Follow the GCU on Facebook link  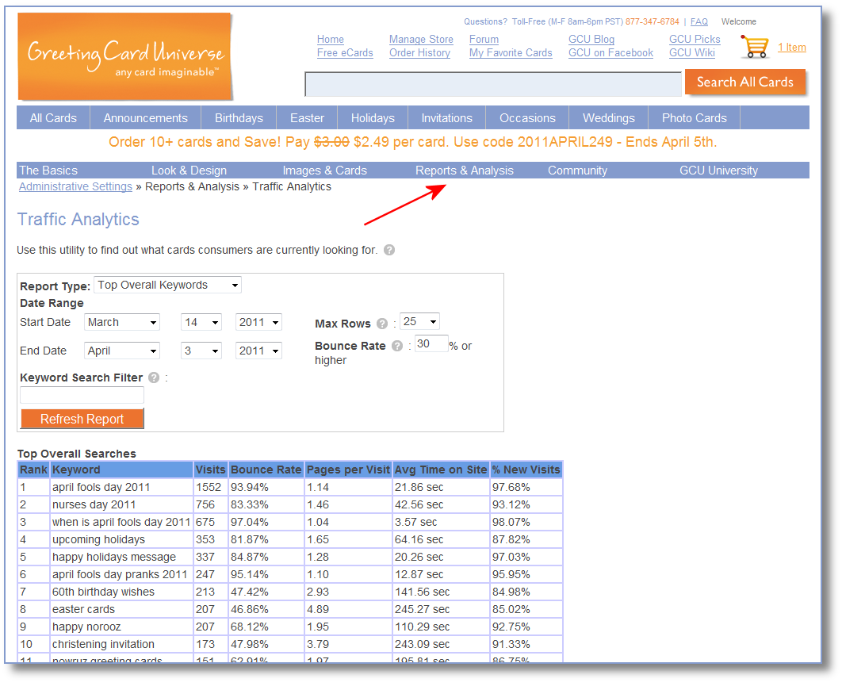(610, 52)
